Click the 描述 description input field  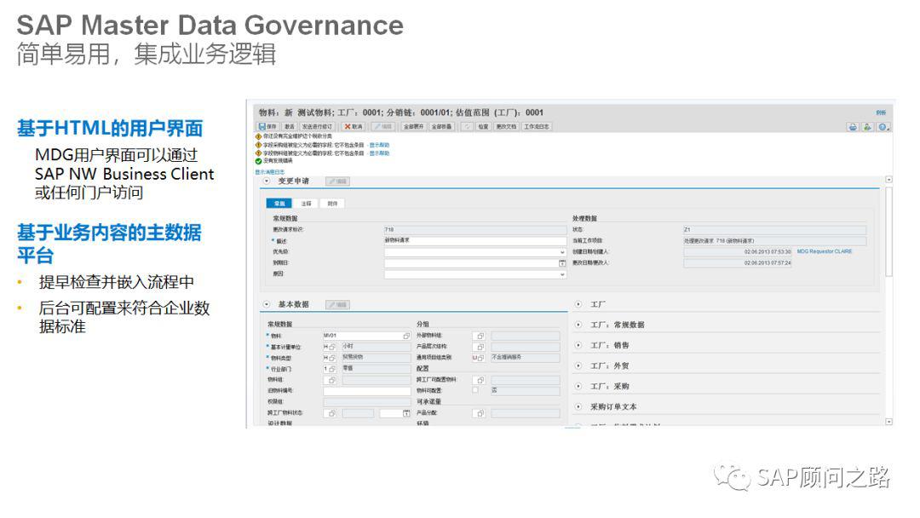(x=474, y=240)
